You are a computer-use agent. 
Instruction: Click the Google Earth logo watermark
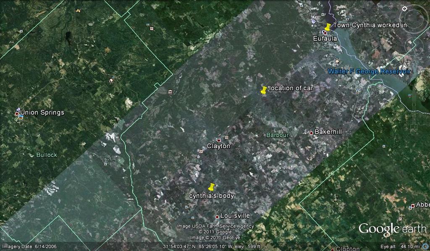click(x=392, y=229)
